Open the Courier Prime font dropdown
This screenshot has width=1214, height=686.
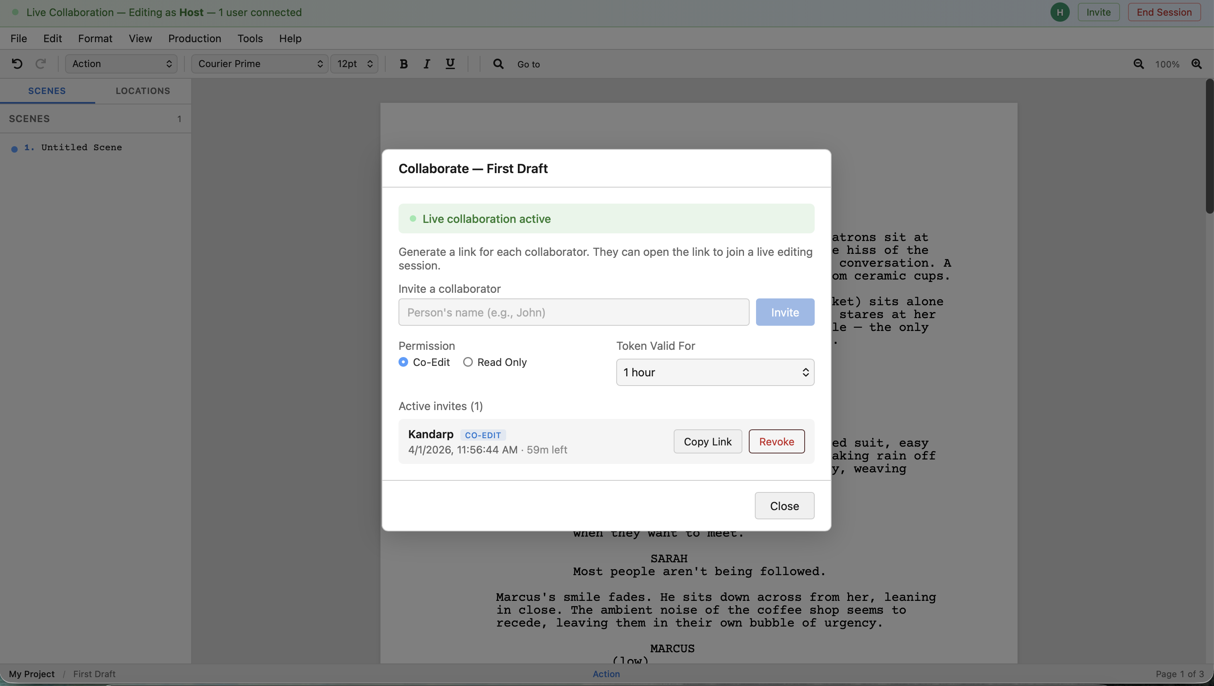tap(259, 63)
